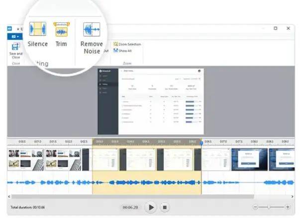Click the current time display 00:06.28
The image size is (300, 218).
pos(130,207)
